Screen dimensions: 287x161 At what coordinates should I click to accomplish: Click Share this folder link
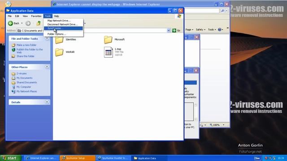pos(25,56)
